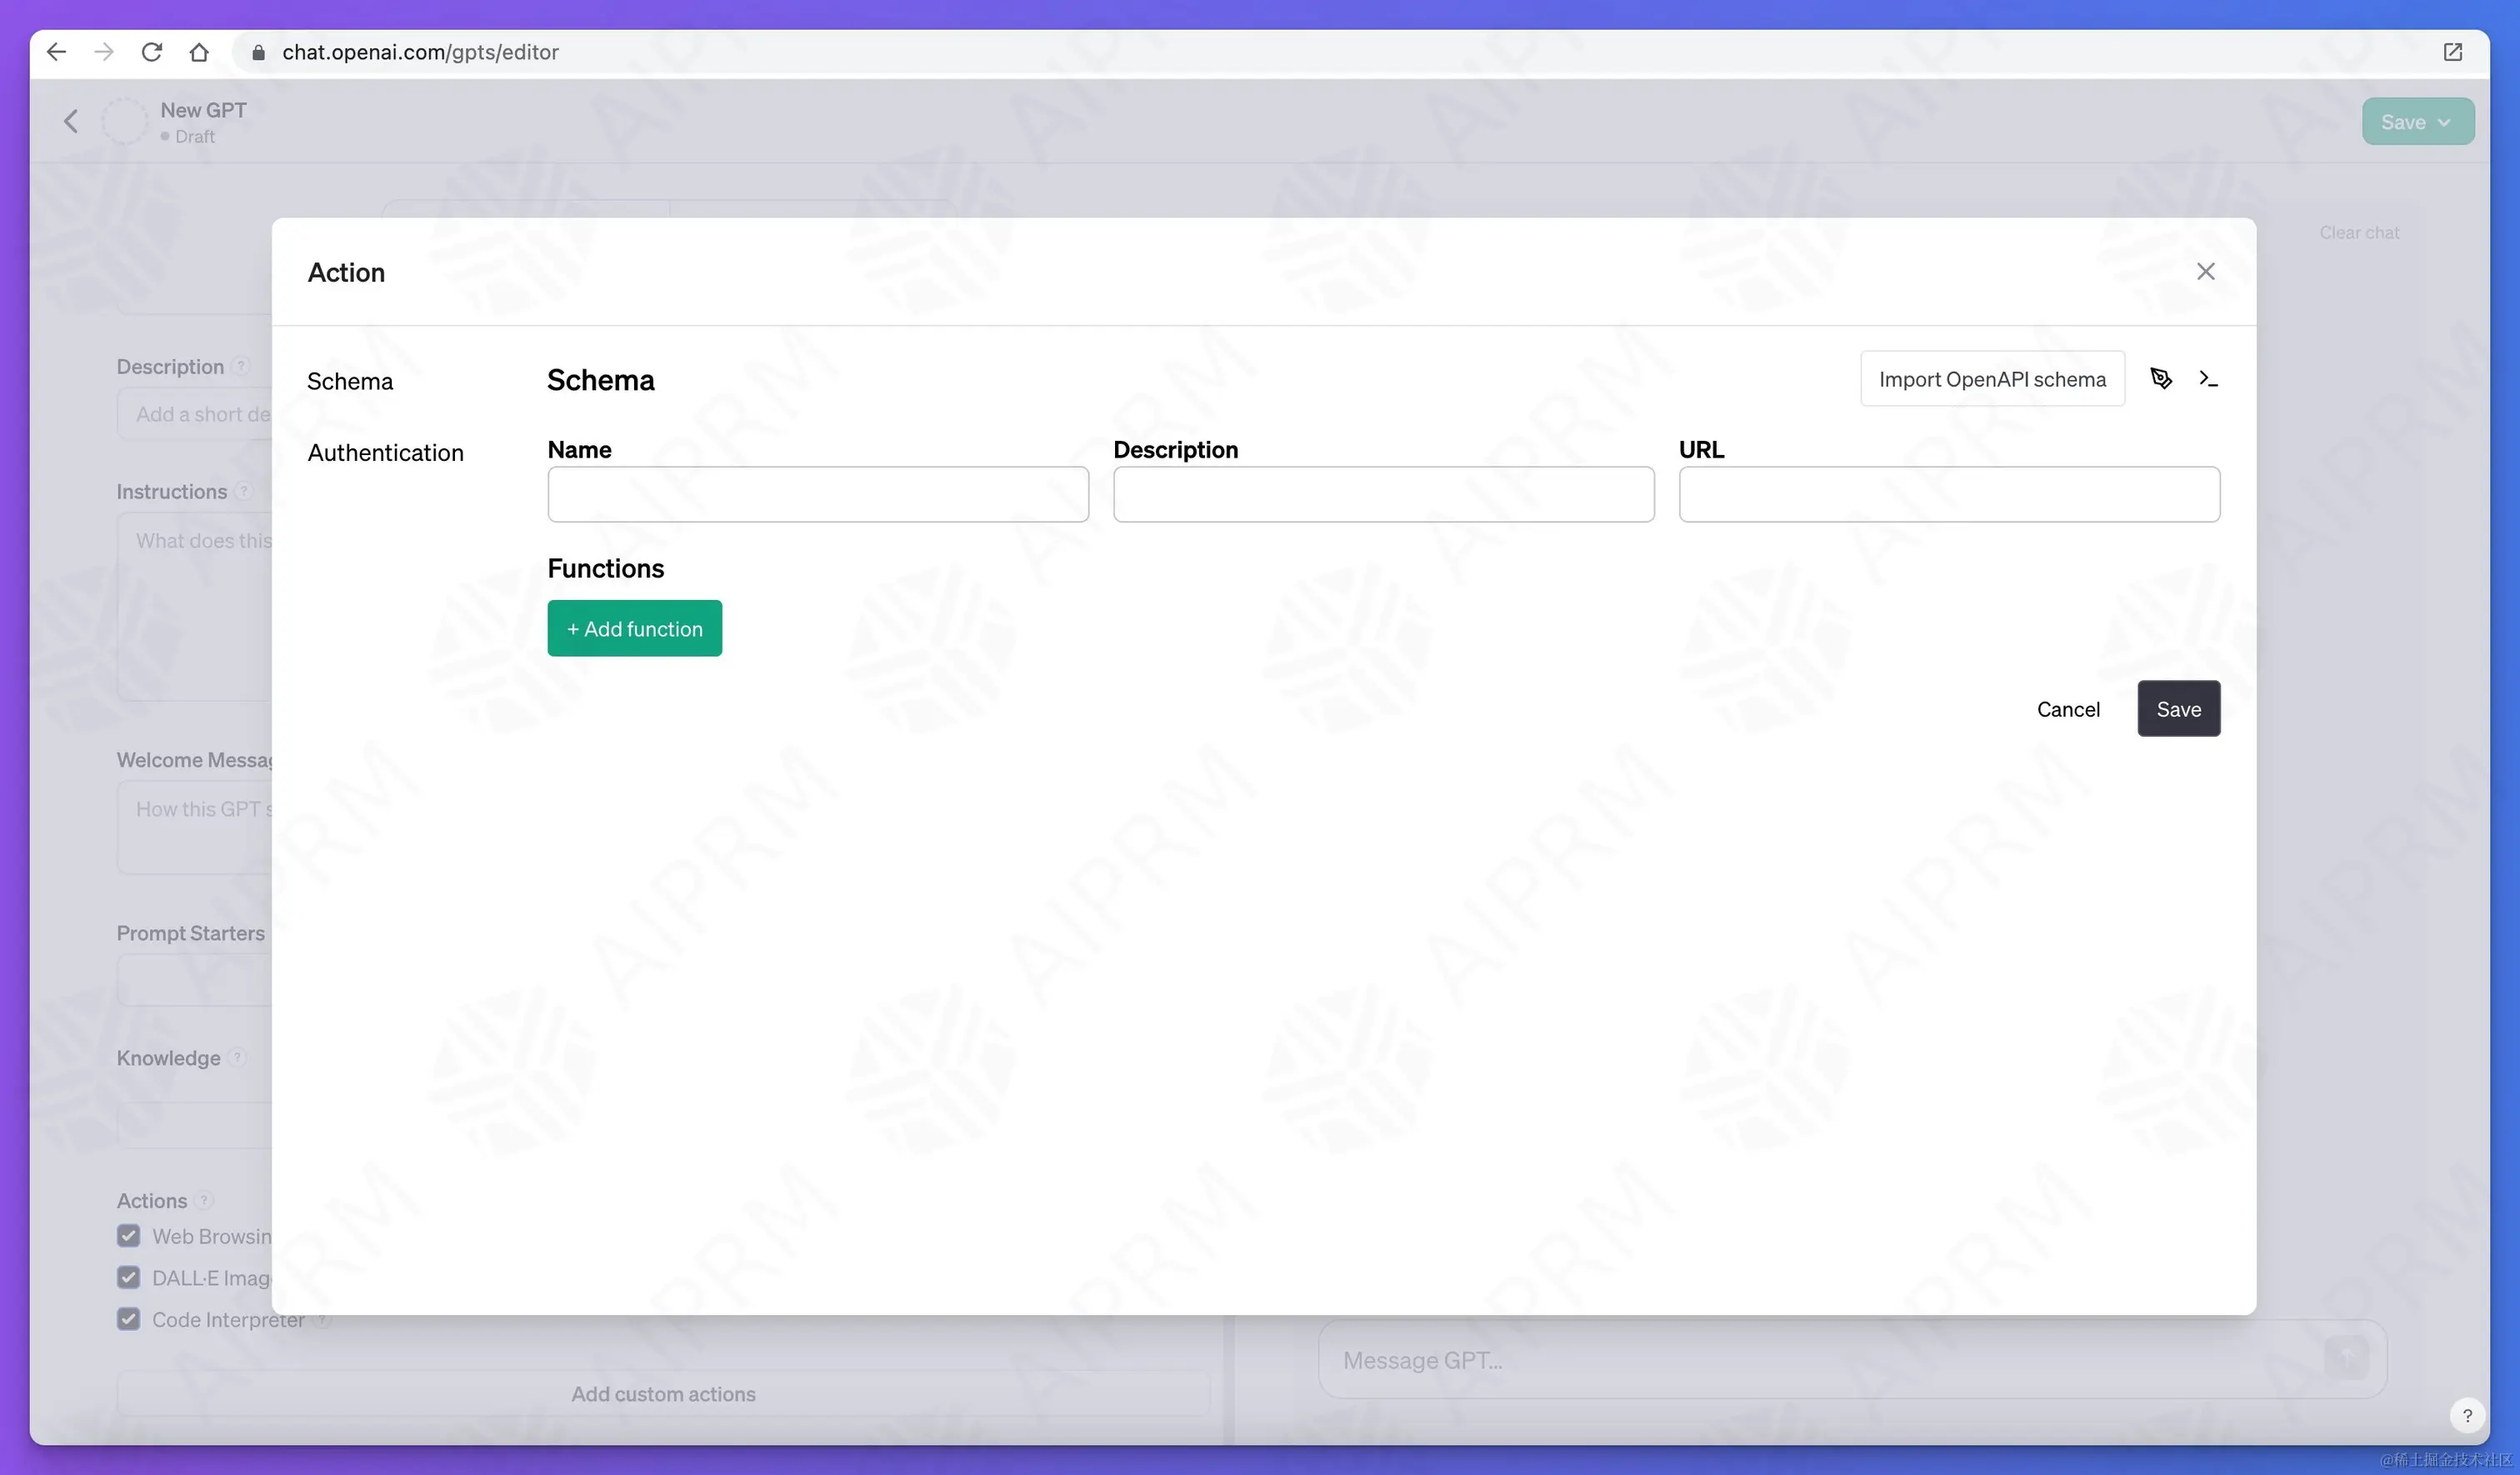Click Import OpenAPI schema button
Image resolution: width=2520 pixels, height=1475 pixels.
1992,378
